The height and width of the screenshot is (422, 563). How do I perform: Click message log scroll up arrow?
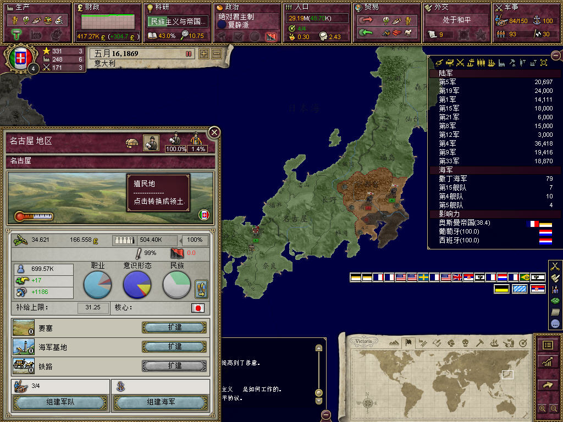point(318,348)
